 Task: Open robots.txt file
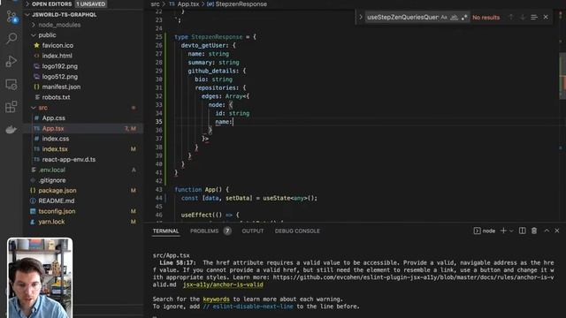pyautogui.click(x=56, y=97)
